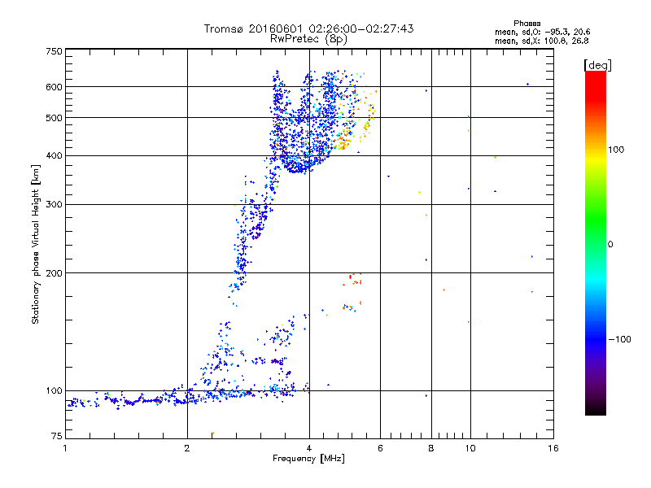Click the '6' frequency tick label
The width and height of the screenshot is (651, 488).
point(380,448)
